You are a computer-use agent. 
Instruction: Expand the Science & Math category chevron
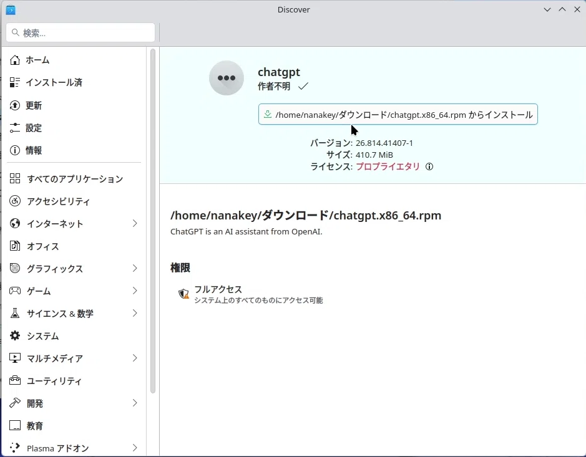tap(135, 313)
